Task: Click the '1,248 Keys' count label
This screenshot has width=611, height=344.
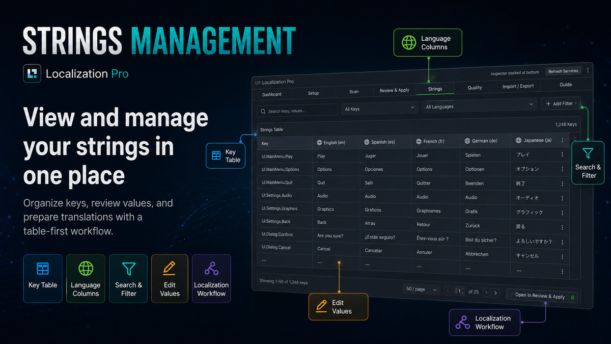Action: pos(566,124)
